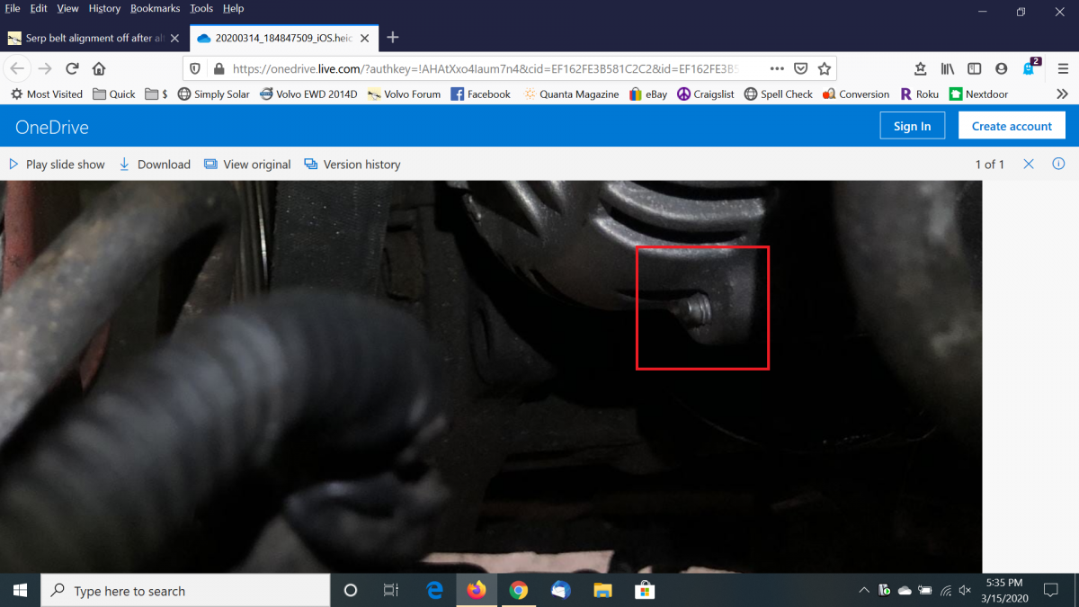Open the Firefox hamburger menu
This screenshot has height=607, width=1079.
pyautogui.click(x=1062, y=69)
